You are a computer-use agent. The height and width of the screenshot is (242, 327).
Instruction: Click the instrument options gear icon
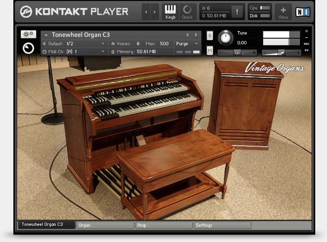pos(28,34)
